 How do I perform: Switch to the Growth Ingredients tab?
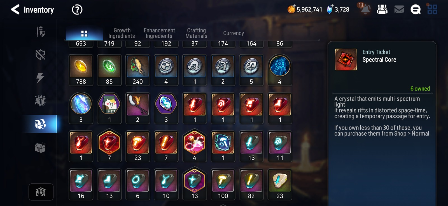[122, 33]
